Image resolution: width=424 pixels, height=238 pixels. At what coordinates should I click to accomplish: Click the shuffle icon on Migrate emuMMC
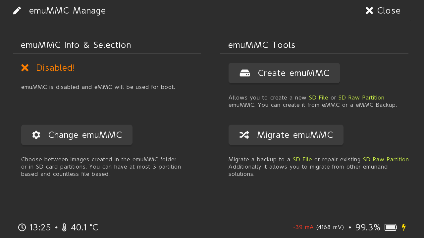click(x=244, y=135)
